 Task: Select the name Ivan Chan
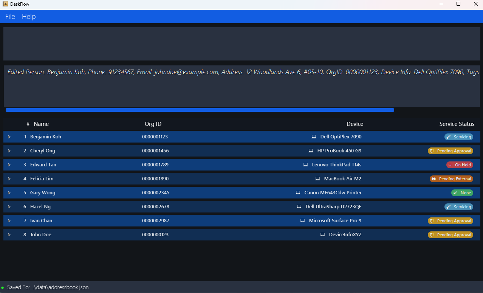[x=41, y=221]
